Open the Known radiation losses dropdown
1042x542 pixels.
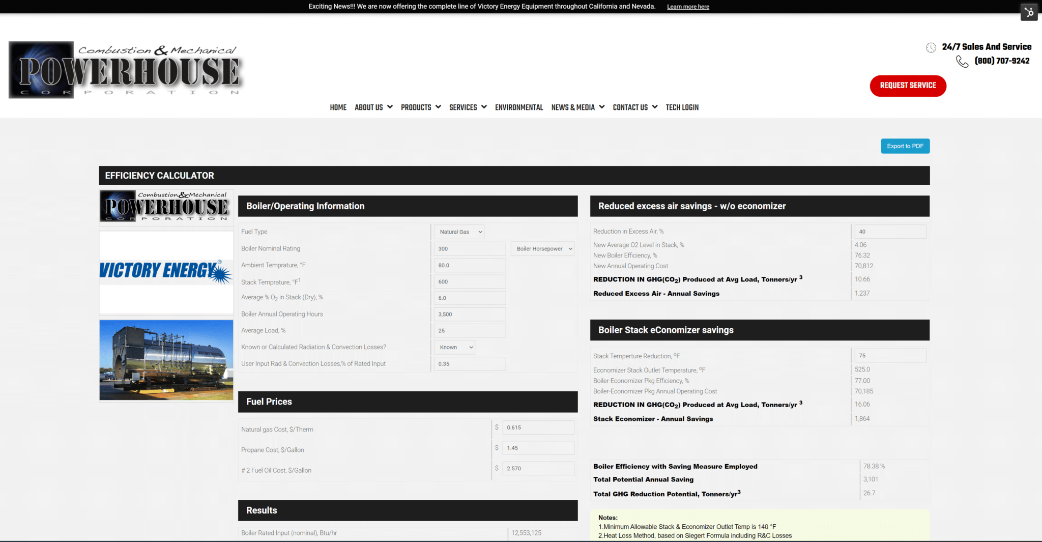pyautogui.click(x=454, y=348)
